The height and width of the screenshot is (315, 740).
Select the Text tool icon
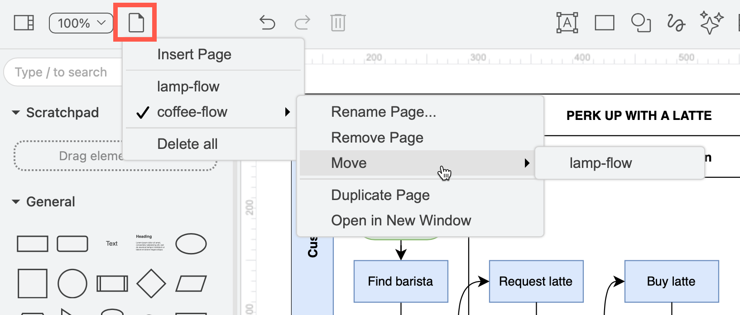(x=567, y=22)
